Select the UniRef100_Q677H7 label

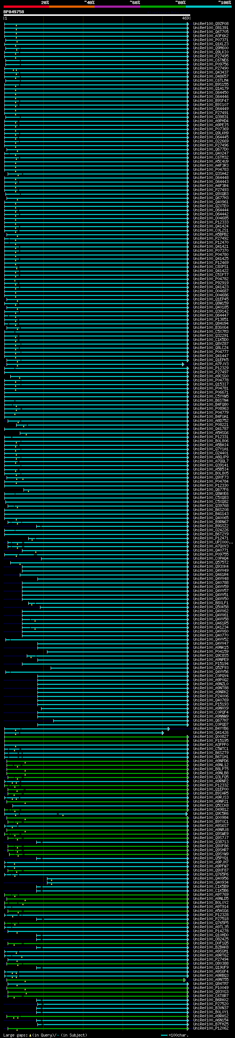[211, 721]
